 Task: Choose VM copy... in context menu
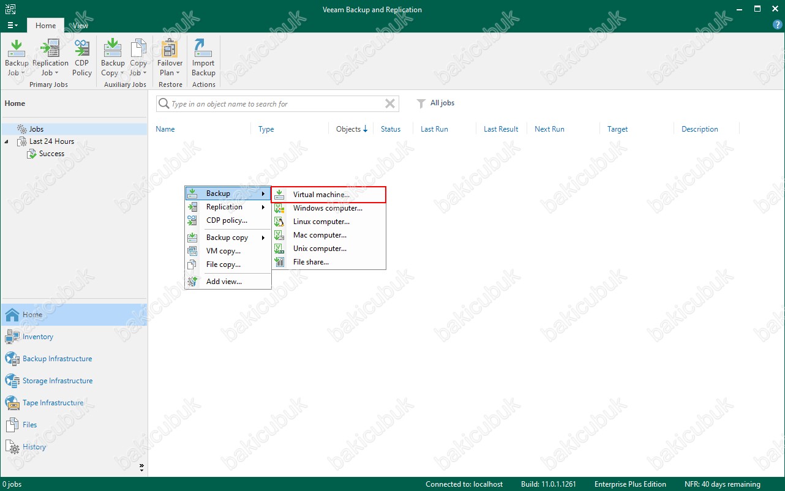[228, 251]
